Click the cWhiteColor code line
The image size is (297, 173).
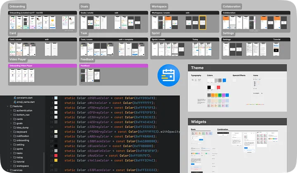(x=110, y=103)
